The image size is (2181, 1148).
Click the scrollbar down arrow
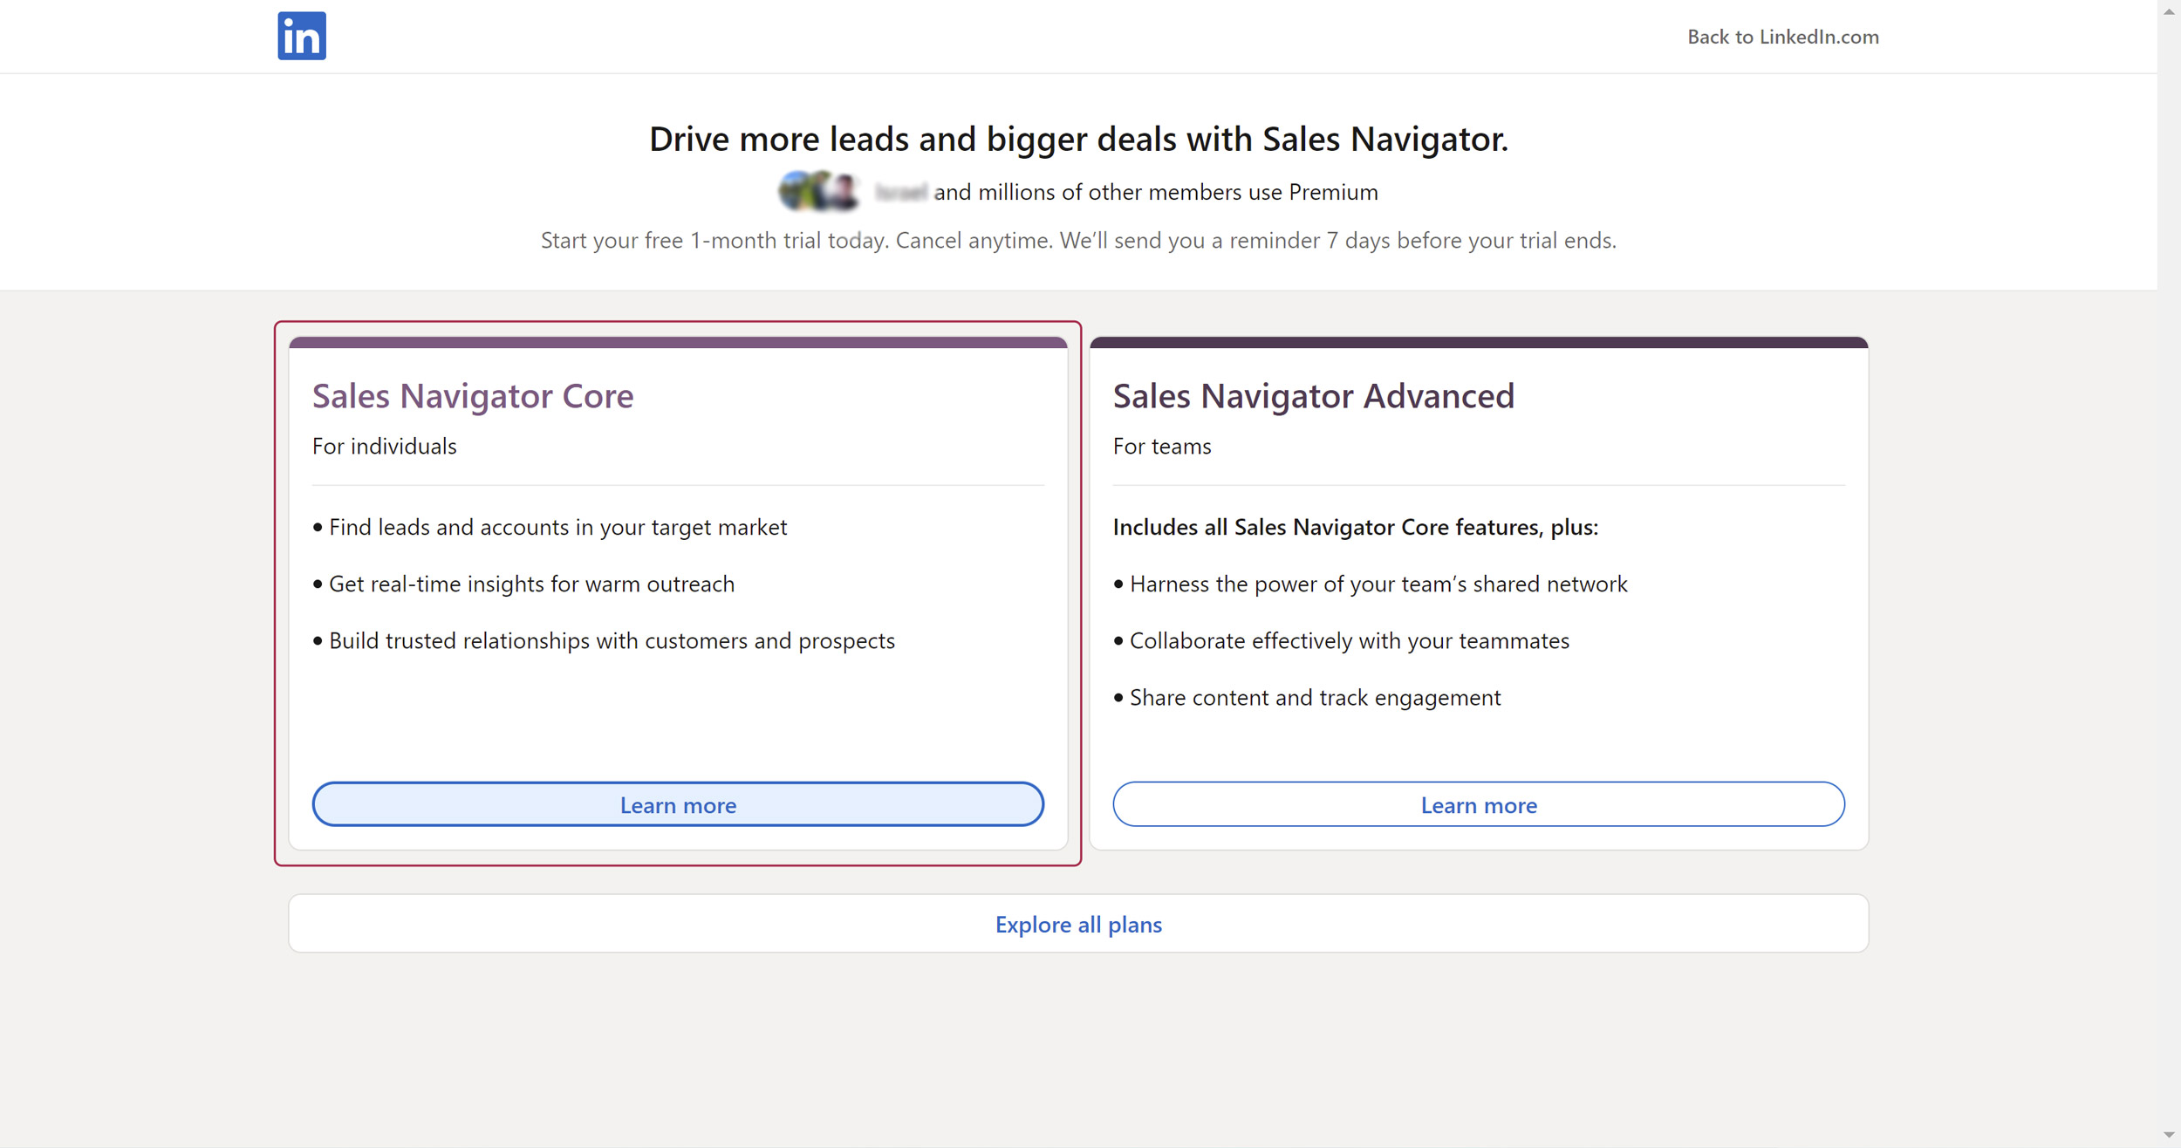tap(2169, 1135)
